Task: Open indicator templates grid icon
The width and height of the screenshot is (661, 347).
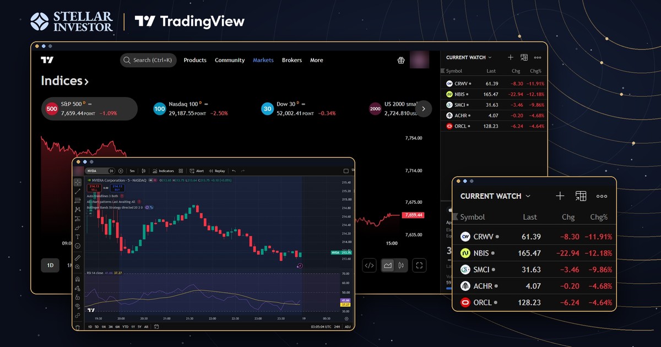Action: 181,171
